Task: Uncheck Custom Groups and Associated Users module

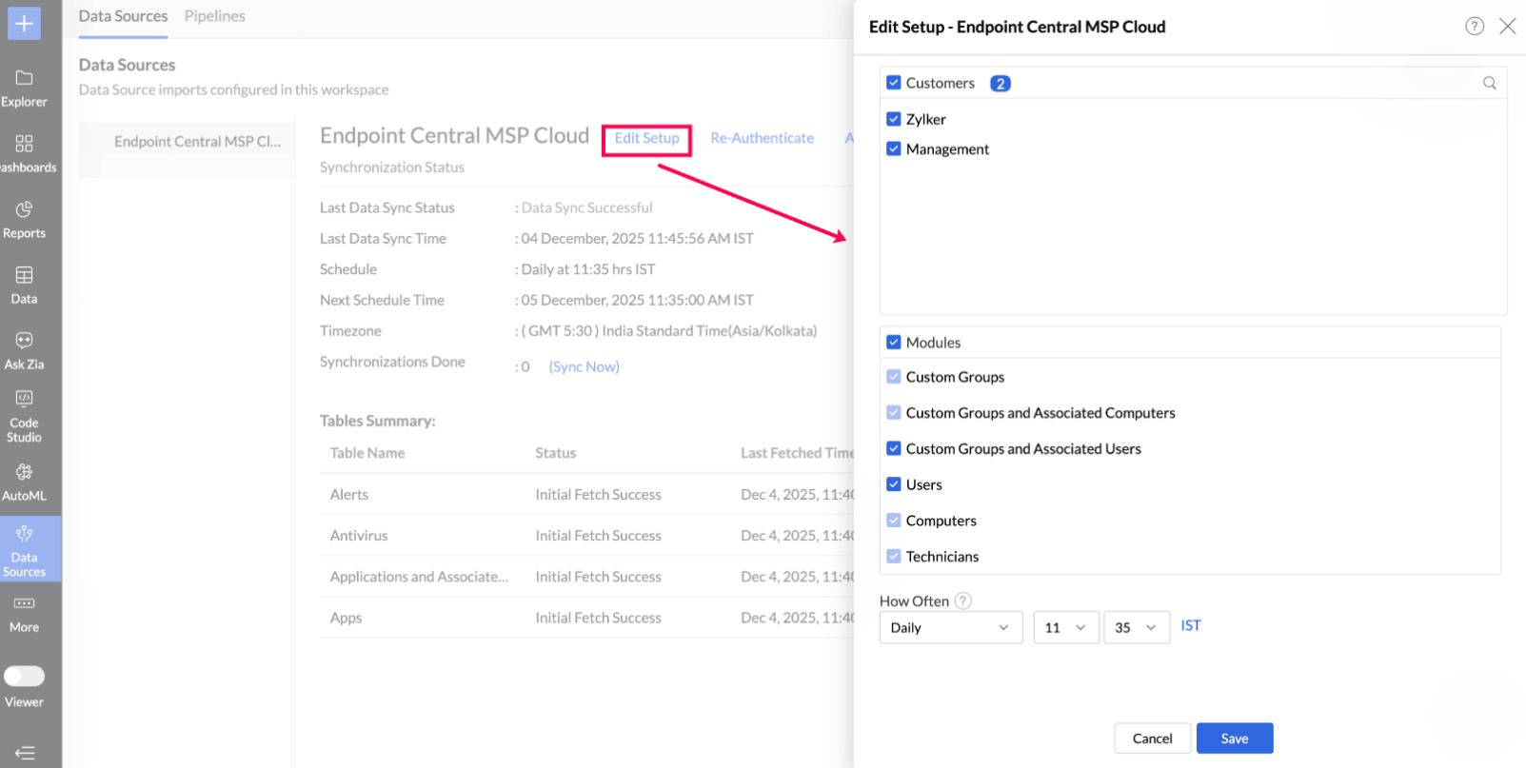Action: 893,448
